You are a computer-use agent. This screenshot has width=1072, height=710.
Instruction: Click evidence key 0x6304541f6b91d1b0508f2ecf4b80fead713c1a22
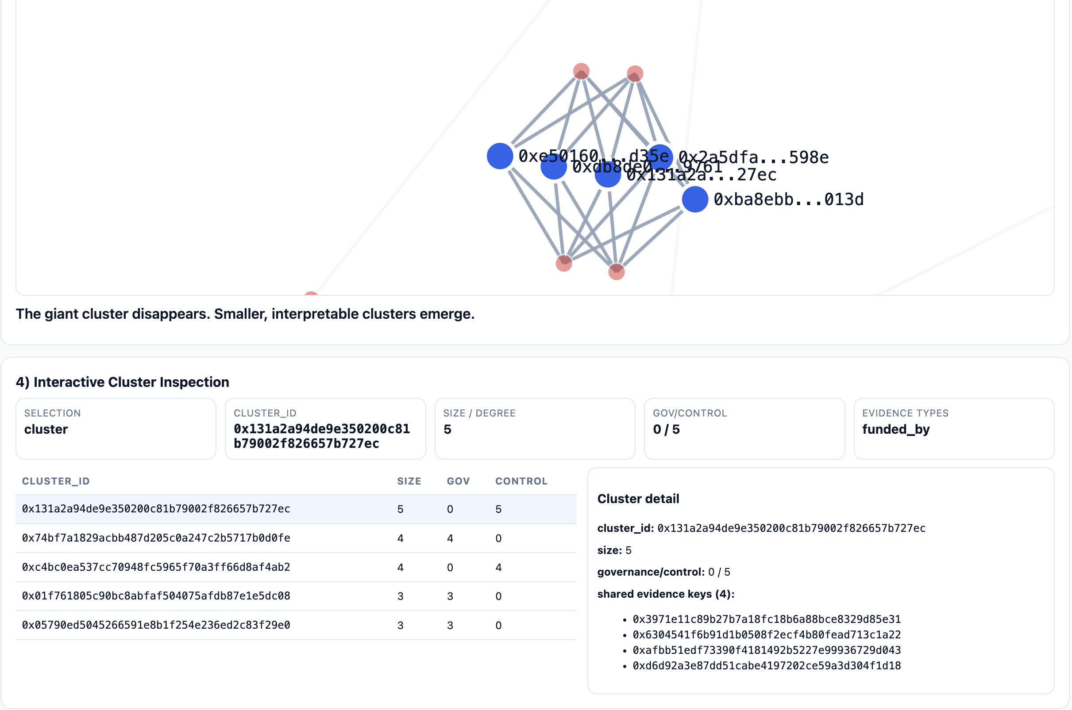[x=767, y=635]
